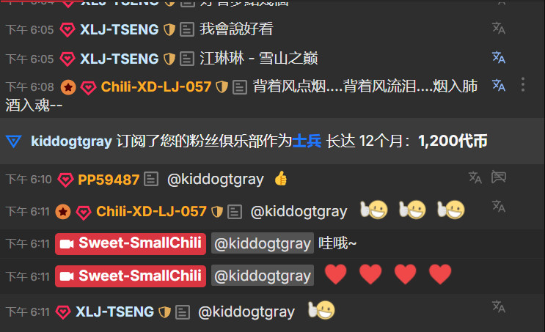Click the orange star badge at 6:11
The height and width of the screenshot is (332, 545).
tap(63, 212)
